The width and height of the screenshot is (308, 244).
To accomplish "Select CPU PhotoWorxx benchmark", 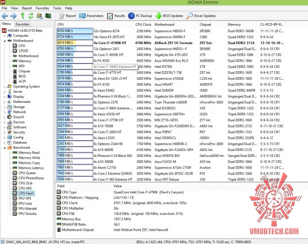I will click(x=29, y=178).
